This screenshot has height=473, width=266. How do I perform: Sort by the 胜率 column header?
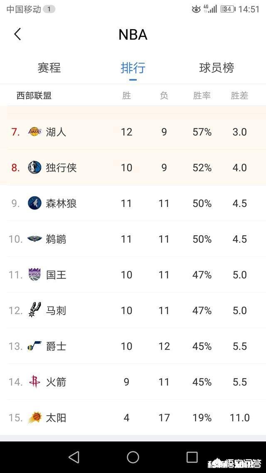[x=202, y=96]
